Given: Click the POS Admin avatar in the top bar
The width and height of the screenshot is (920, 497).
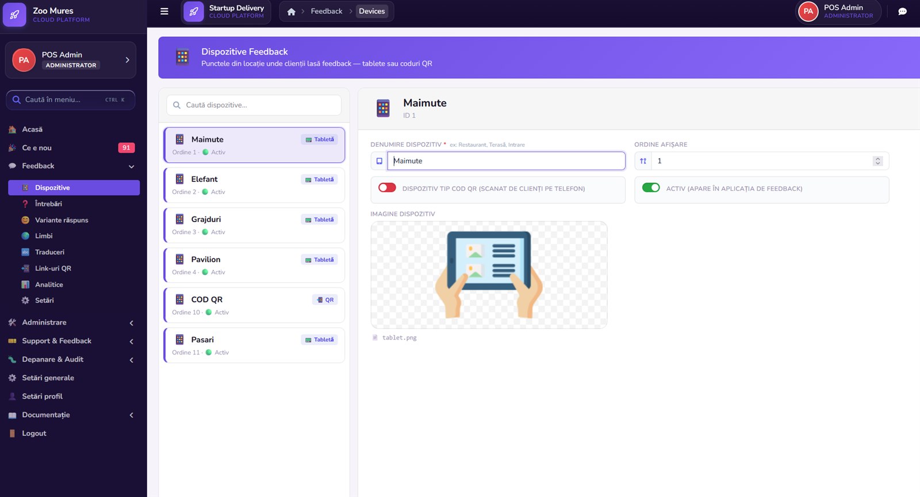Looking at the screenshot, I should coord(808,12).
